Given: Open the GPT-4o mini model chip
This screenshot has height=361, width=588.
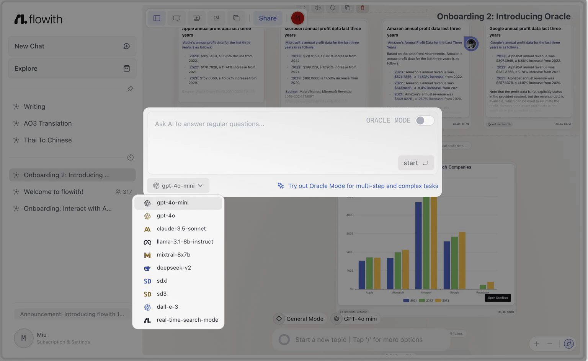Looking at the screenshot, I should (x=355, y=319).
